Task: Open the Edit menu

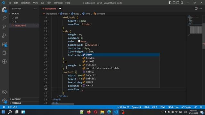Action: click(x=16, y=3)
